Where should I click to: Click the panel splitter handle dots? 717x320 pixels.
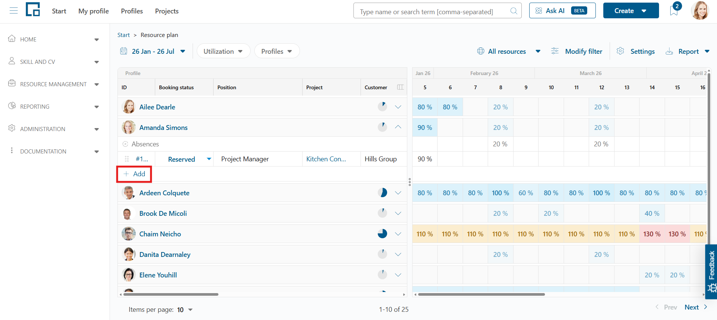[410, 182]
